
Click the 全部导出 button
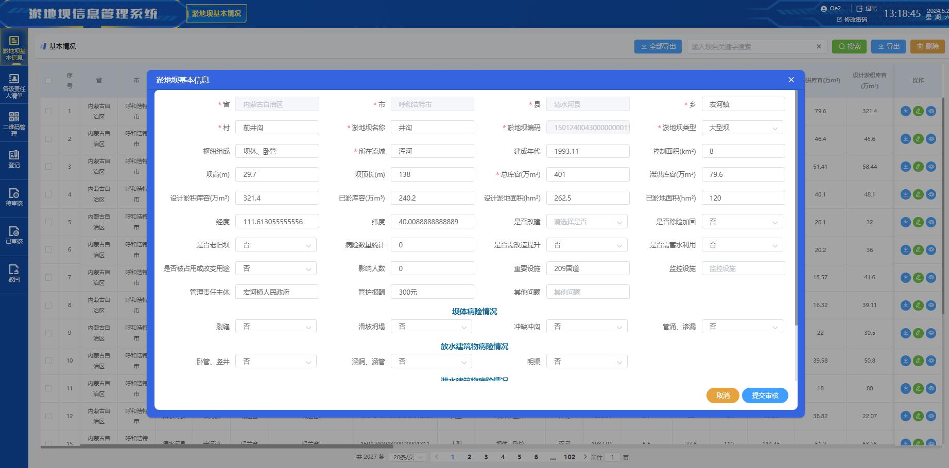658,46
